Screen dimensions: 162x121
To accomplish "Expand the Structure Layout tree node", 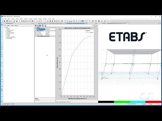I will pyautogui.click(x=6, y=30).
